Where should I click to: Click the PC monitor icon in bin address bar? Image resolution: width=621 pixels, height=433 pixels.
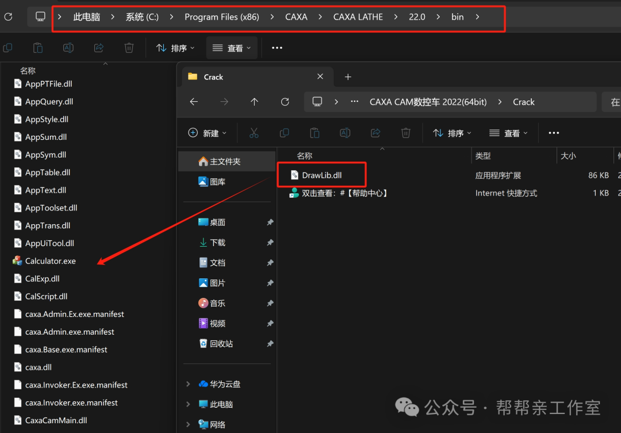click(x=40, y=17)
